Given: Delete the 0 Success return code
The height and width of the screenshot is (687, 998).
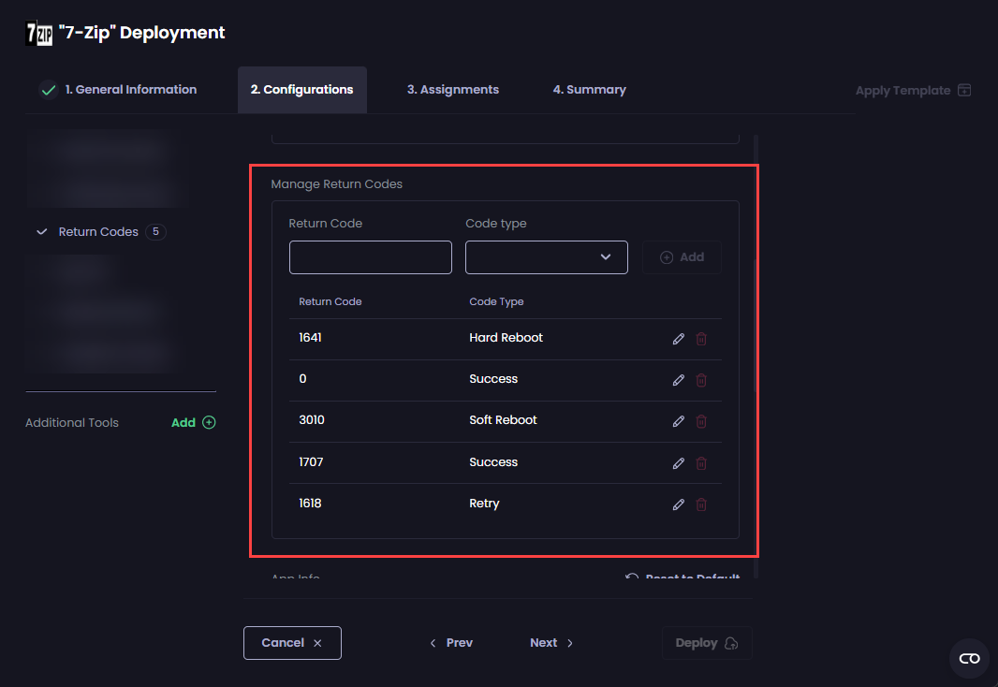Looking at the screenshot, I should [x=701, y=380].
